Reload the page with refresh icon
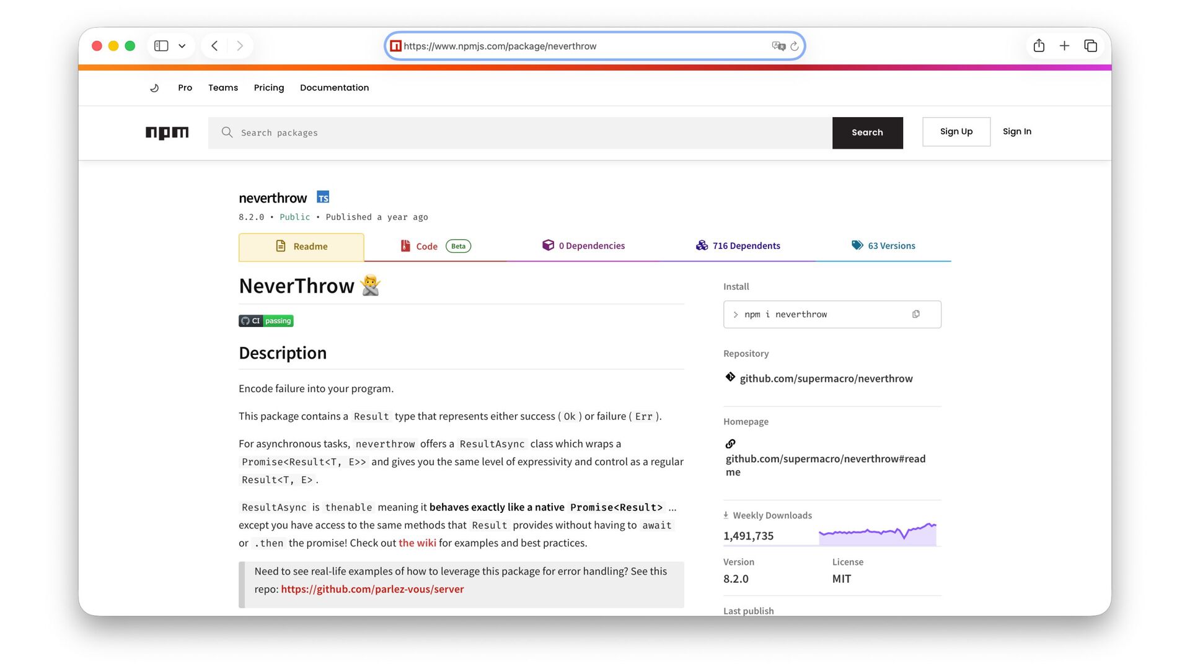Viewport: 1190px width, 669px height. tap(795, 46)
